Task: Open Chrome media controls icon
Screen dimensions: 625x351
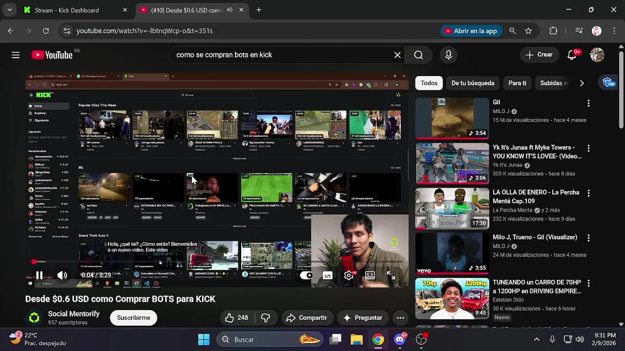Action: pyautogui.click(x=579, y=31)
